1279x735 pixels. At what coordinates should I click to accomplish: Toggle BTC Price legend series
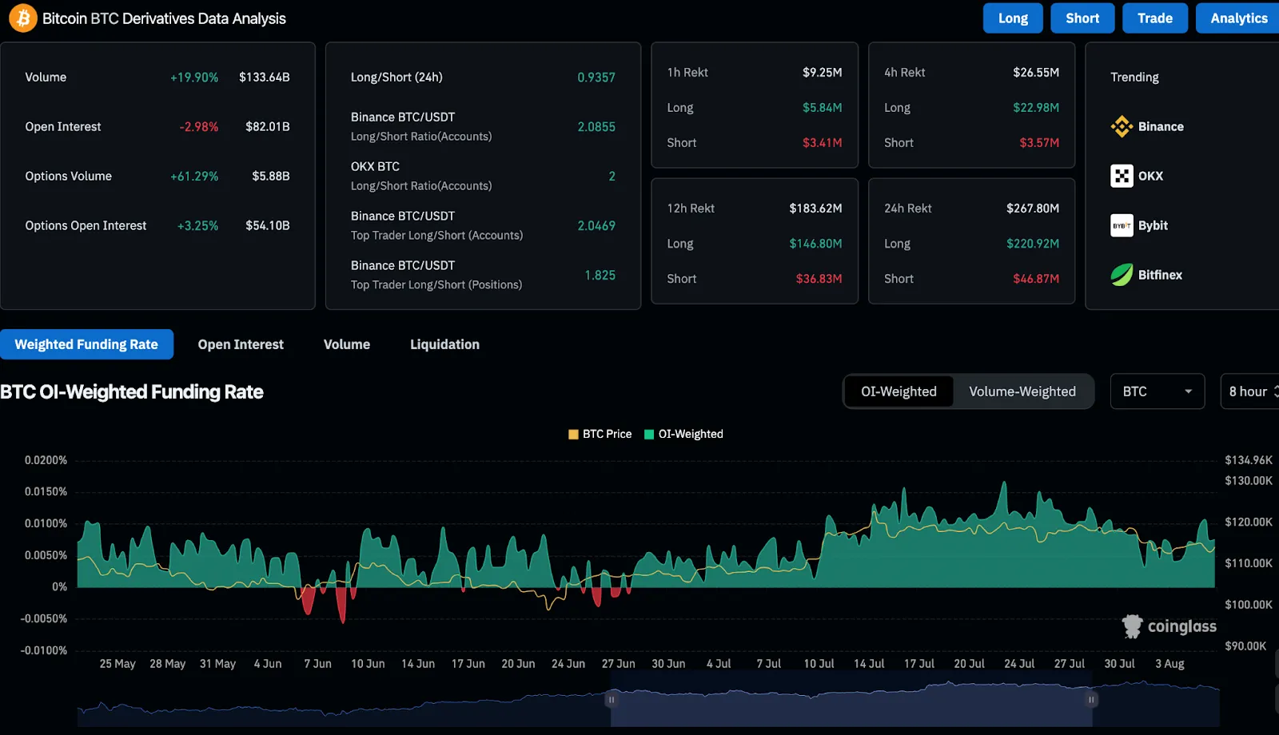tap(600, 434)
